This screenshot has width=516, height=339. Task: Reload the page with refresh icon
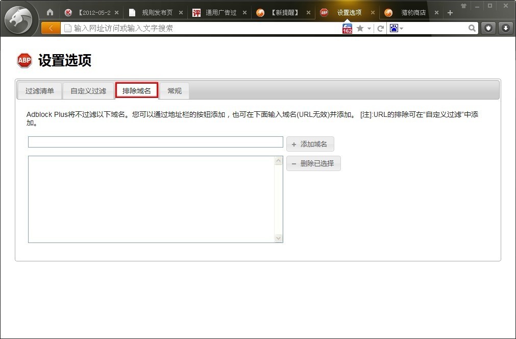380,28
